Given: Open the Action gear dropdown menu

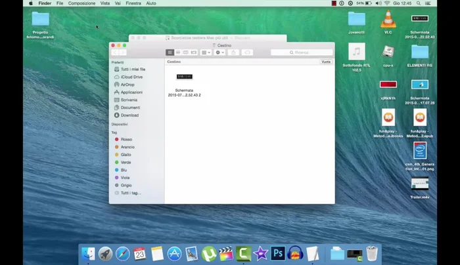Looking at the screenshot, I should [220, 52].
